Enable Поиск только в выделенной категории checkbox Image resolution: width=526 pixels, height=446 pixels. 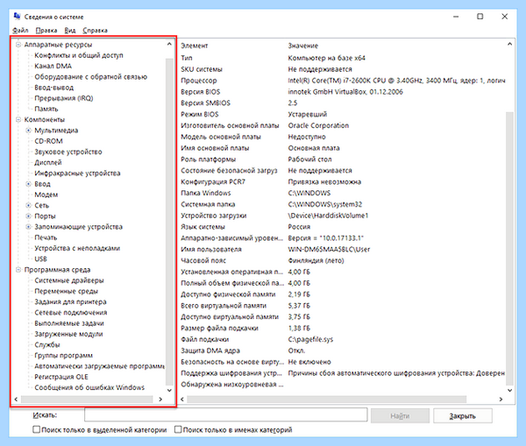coord(36,429)
